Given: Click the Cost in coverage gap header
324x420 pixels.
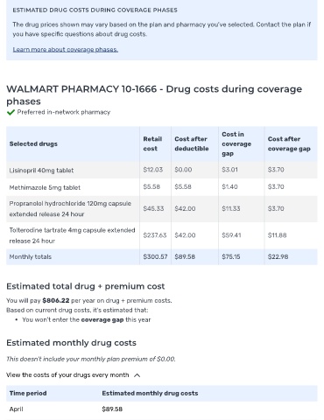Looking at the screenshot, I should 236,143.
